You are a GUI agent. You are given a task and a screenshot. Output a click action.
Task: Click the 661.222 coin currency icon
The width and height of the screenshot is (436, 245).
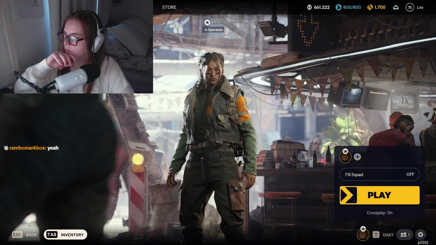(309, 7)
